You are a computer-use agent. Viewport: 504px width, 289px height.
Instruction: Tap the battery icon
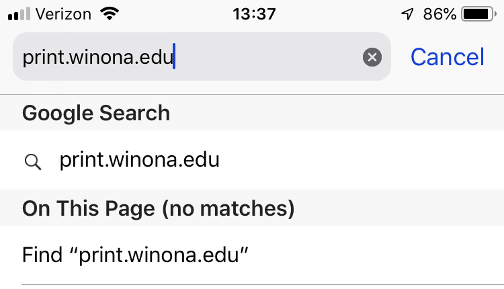click(x=478, y=13)
